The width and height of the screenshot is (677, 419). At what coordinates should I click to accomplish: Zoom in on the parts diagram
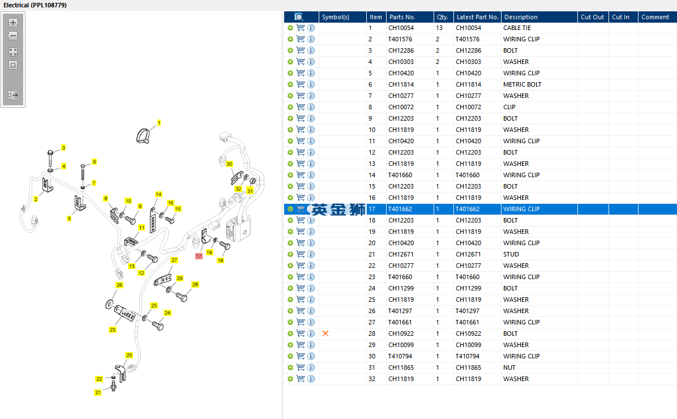click(x=13, y=23)
